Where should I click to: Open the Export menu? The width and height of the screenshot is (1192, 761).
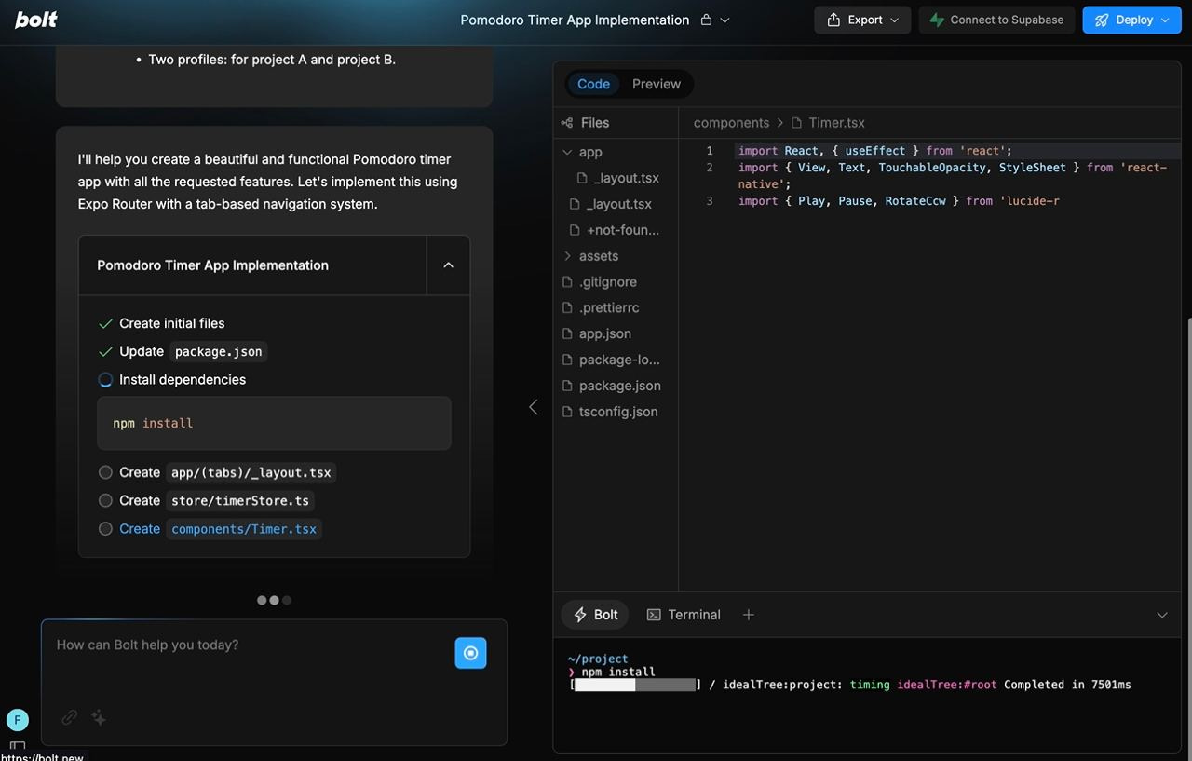(862, 20)
